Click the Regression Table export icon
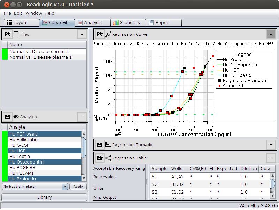Screen dimensions: 279x210 coord(99,158)
